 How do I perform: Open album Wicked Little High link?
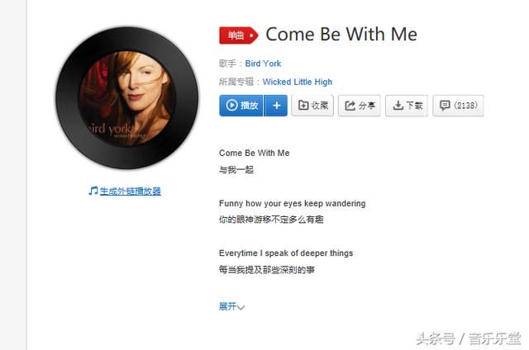pyautogui.click(x=298, y=82)
